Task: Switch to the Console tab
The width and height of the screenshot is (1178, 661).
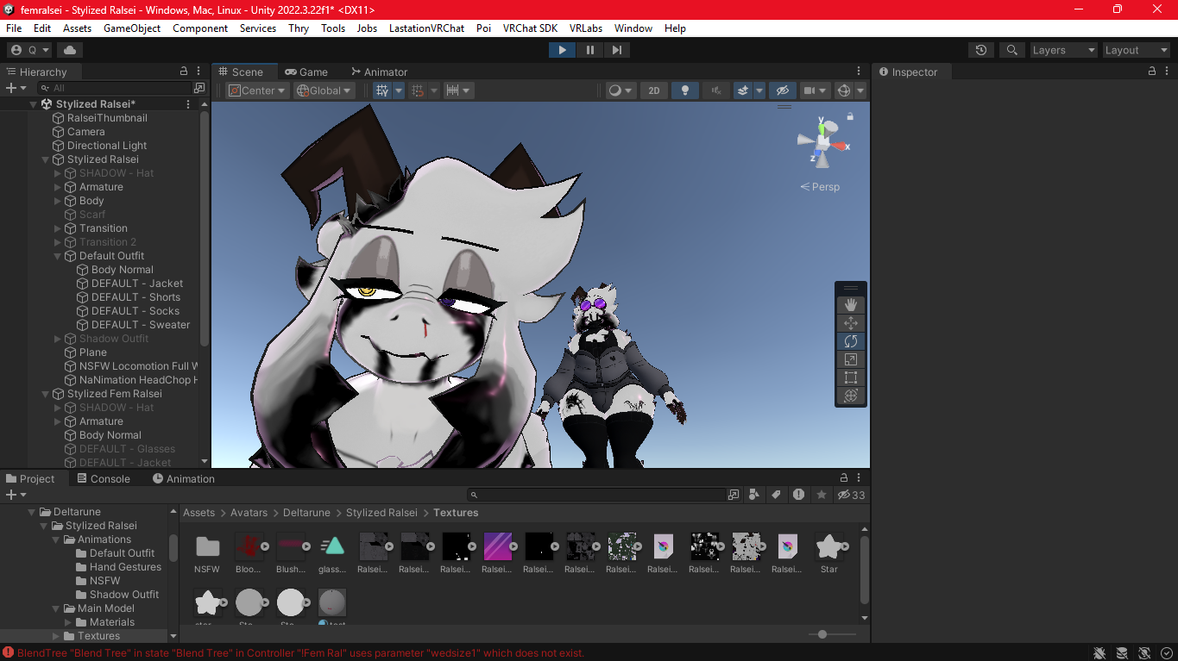Action: click(104, 478)
